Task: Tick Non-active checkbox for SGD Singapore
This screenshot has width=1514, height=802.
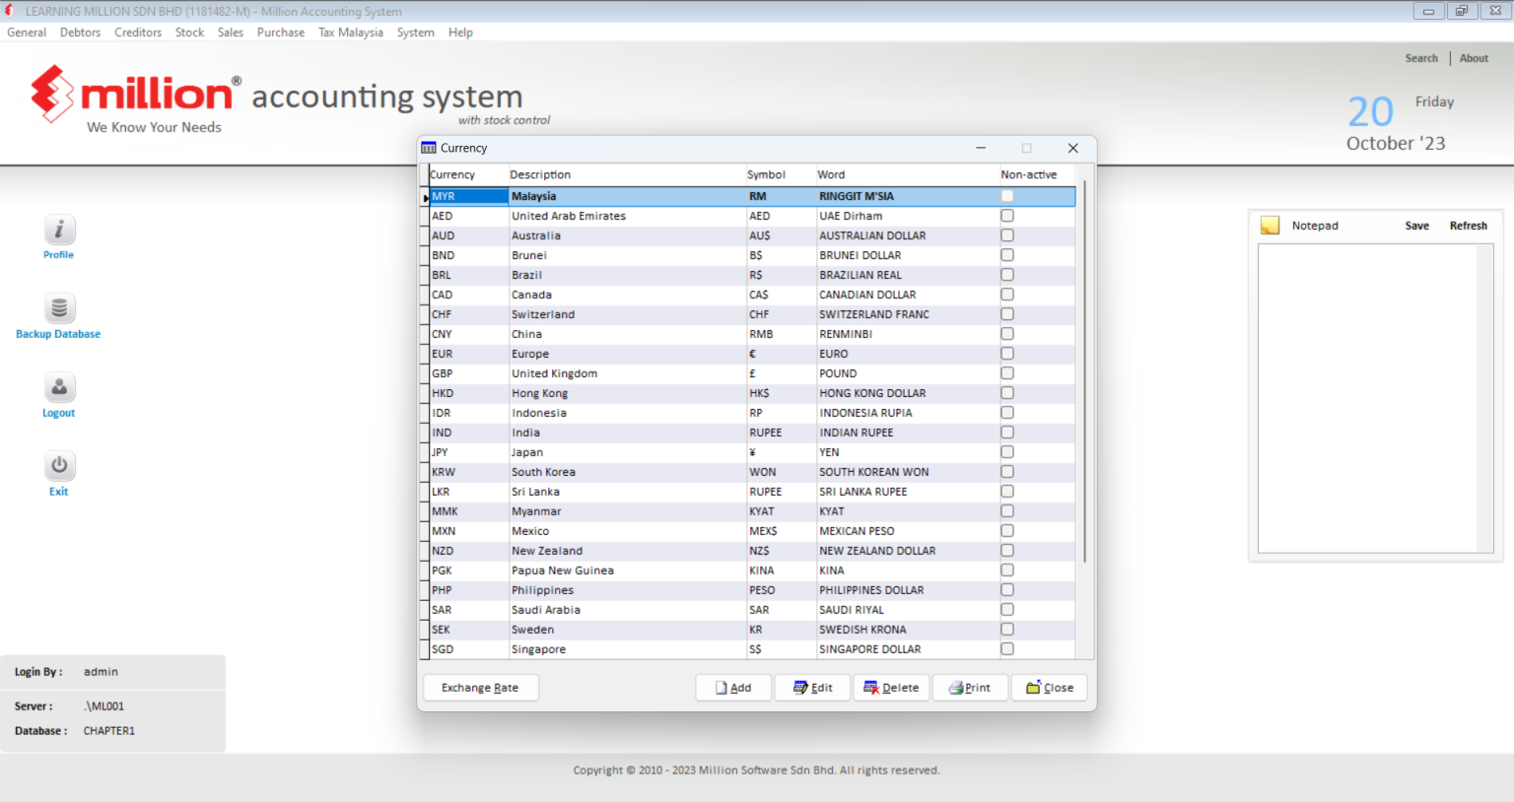Action: [1007, 649]
